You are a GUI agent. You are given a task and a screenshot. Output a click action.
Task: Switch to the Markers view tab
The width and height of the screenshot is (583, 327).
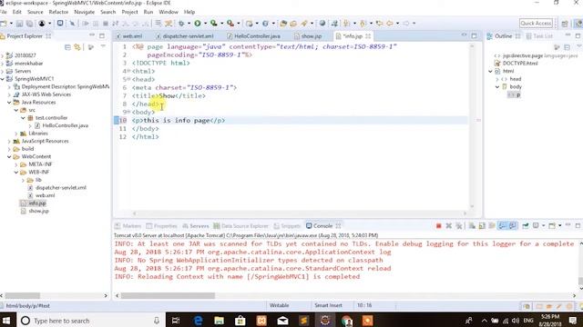pyautogui.click(x=128, y=226)
